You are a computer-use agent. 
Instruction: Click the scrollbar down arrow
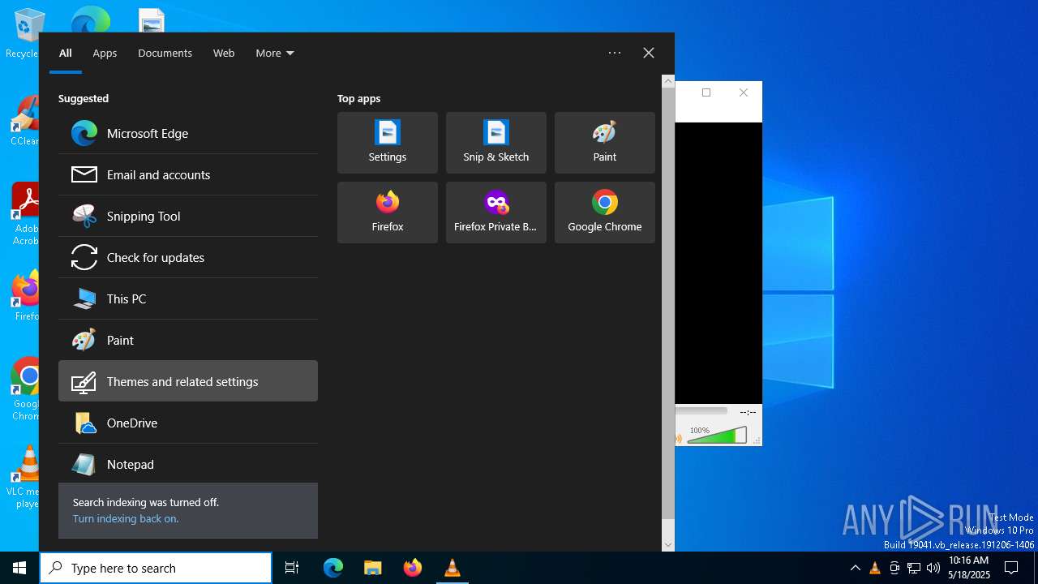pos(668,545)
